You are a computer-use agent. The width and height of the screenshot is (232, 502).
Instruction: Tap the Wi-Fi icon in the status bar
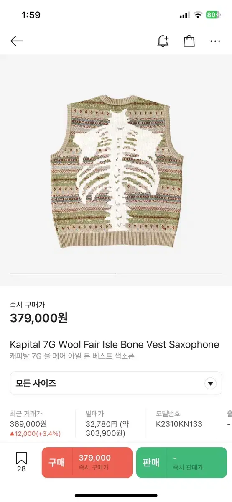pyautogui.click(x=197, y=15)
